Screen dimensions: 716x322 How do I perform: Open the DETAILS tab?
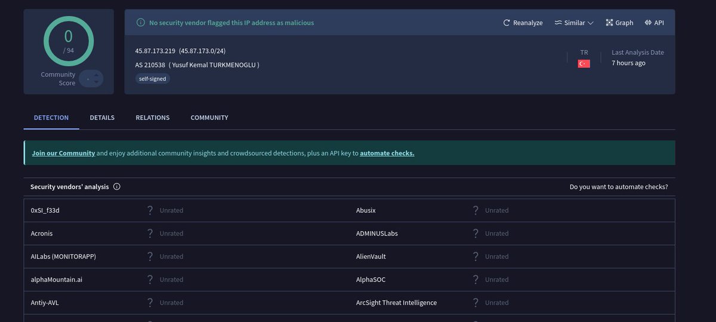[102, 117]
